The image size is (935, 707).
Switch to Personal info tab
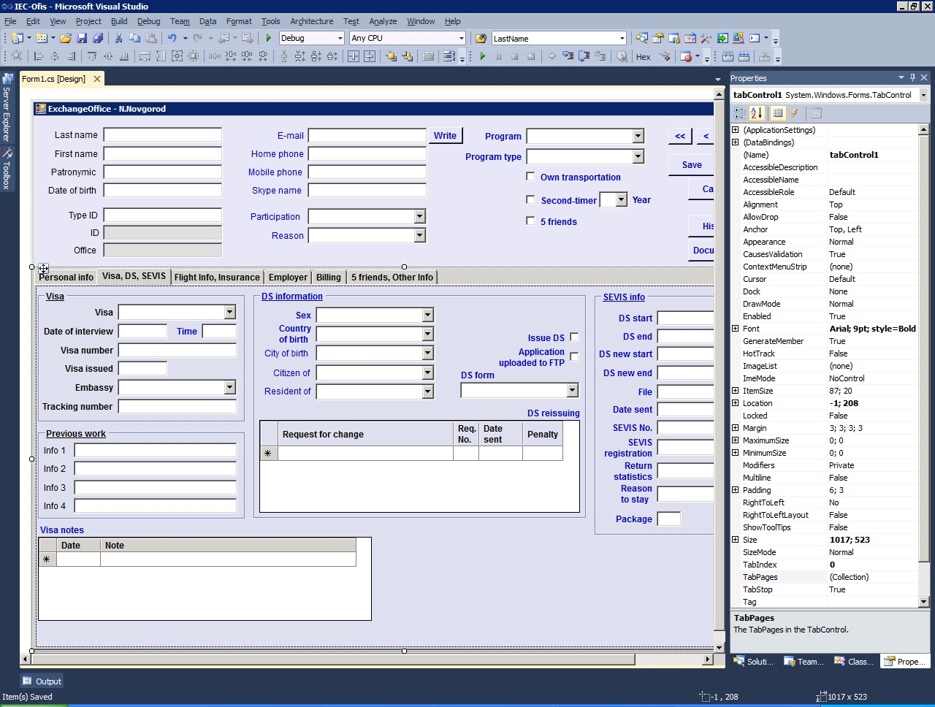66,278
